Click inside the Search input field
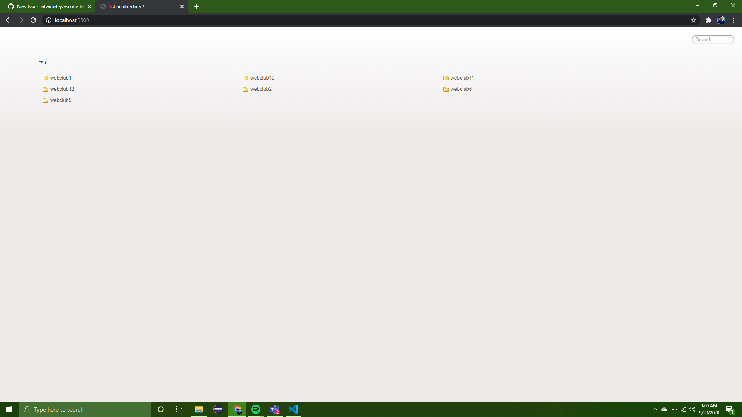 point(712,39)
